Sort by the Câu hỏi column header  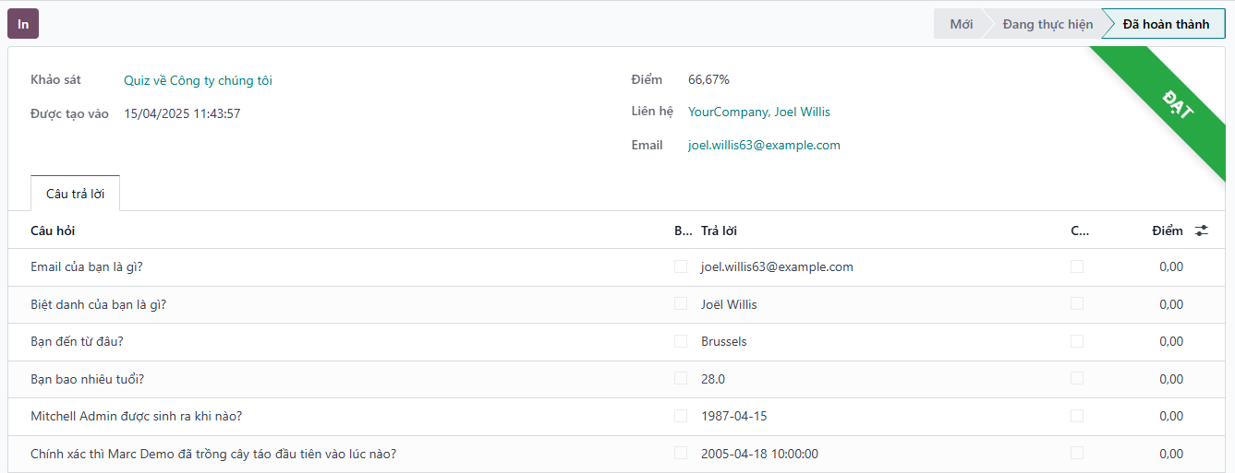[53, 231]
